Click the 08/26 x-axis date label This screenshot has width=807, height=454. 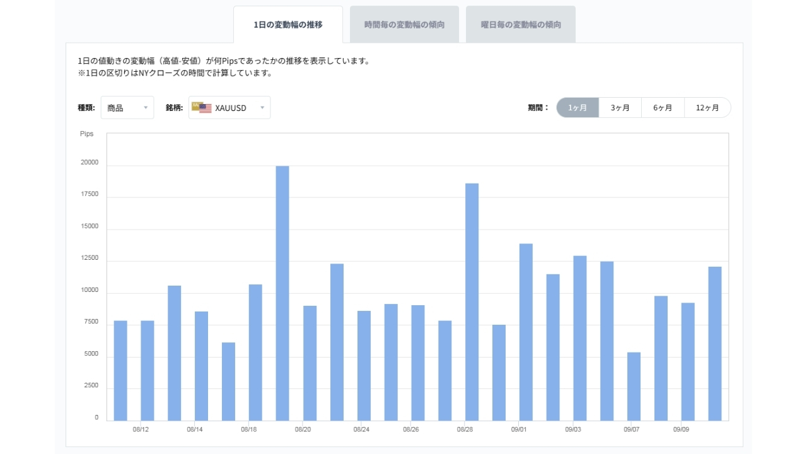pos(411,429)
